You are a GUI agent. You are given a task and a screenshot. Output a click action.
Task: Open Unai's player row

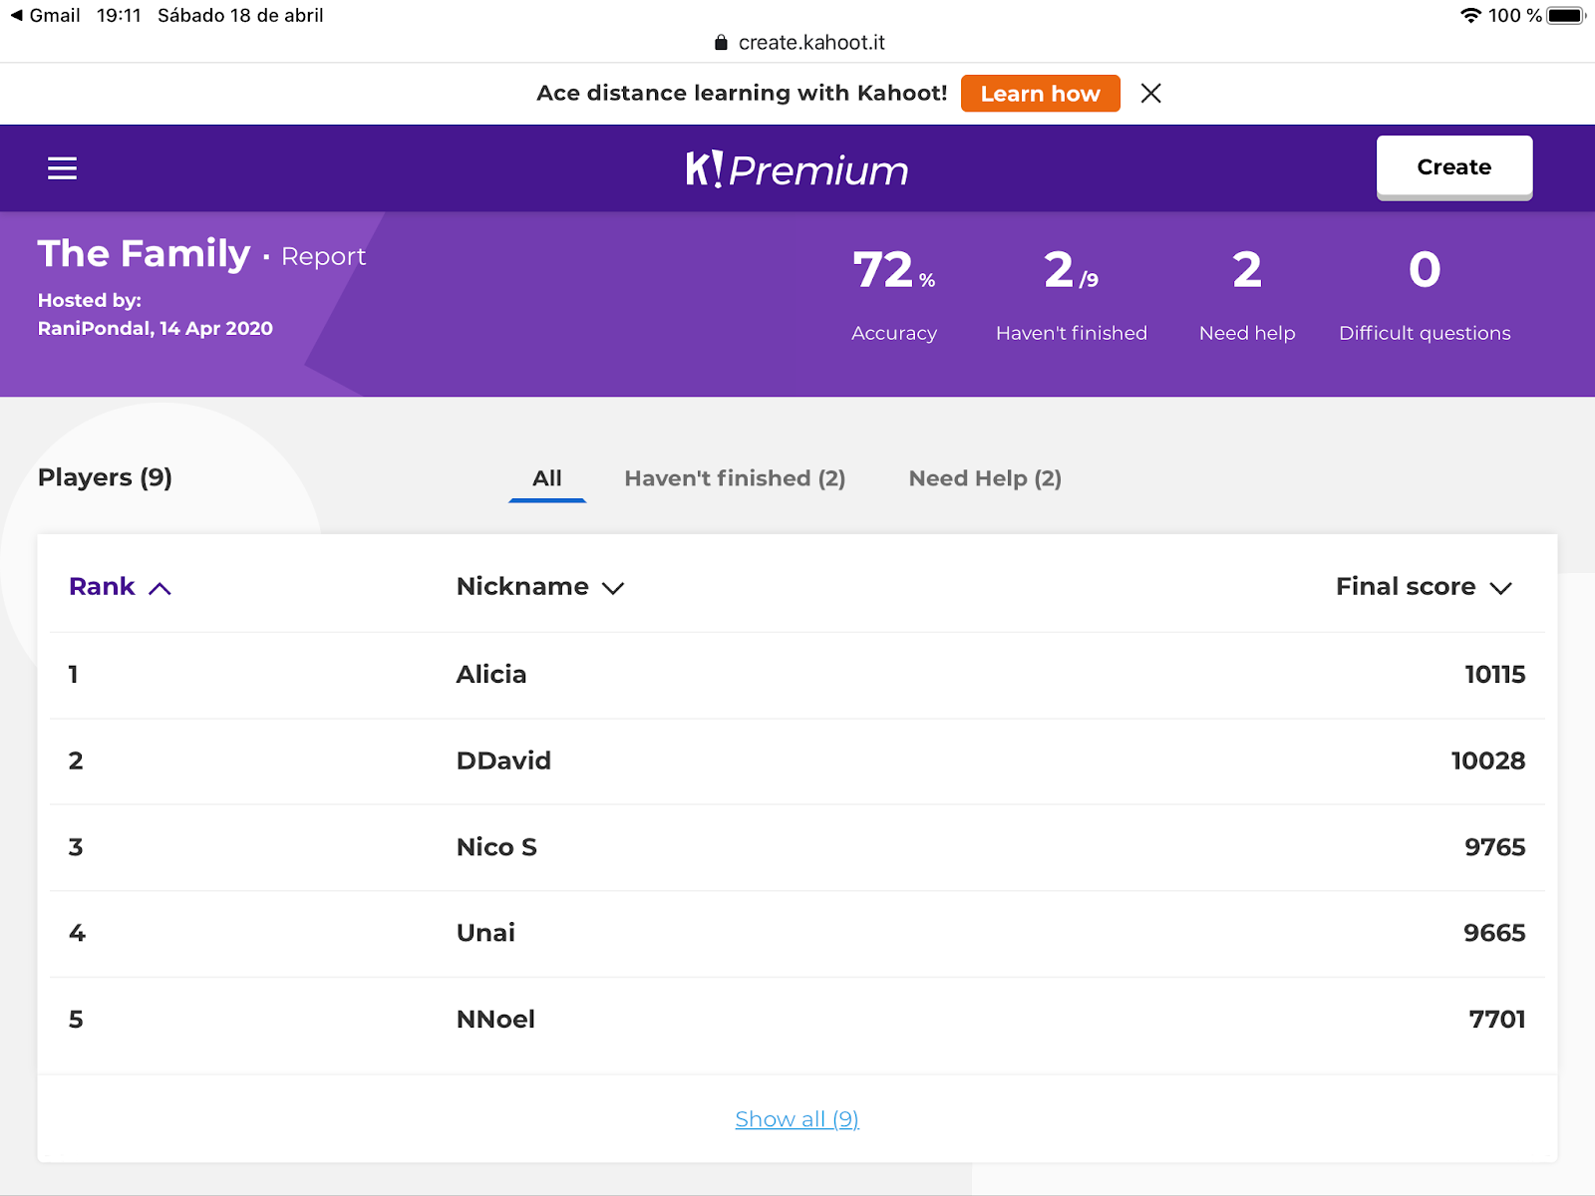pos(797,934)
